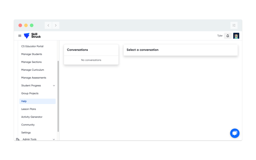Open Manage Students page
256x160 pixels.
coord(31,54)
